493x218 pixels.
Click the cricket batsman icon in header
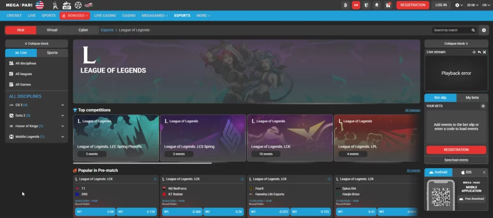(x=55, y=5)
